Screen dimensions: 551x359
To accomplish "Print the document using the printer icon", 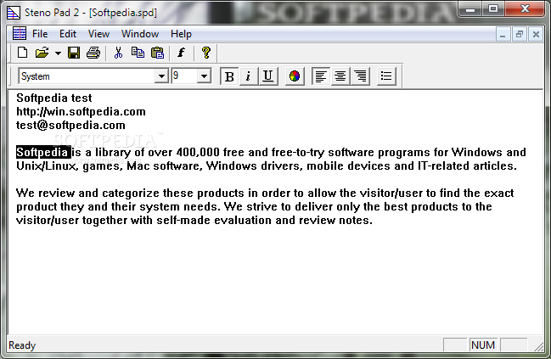I will tap(93, 53).
